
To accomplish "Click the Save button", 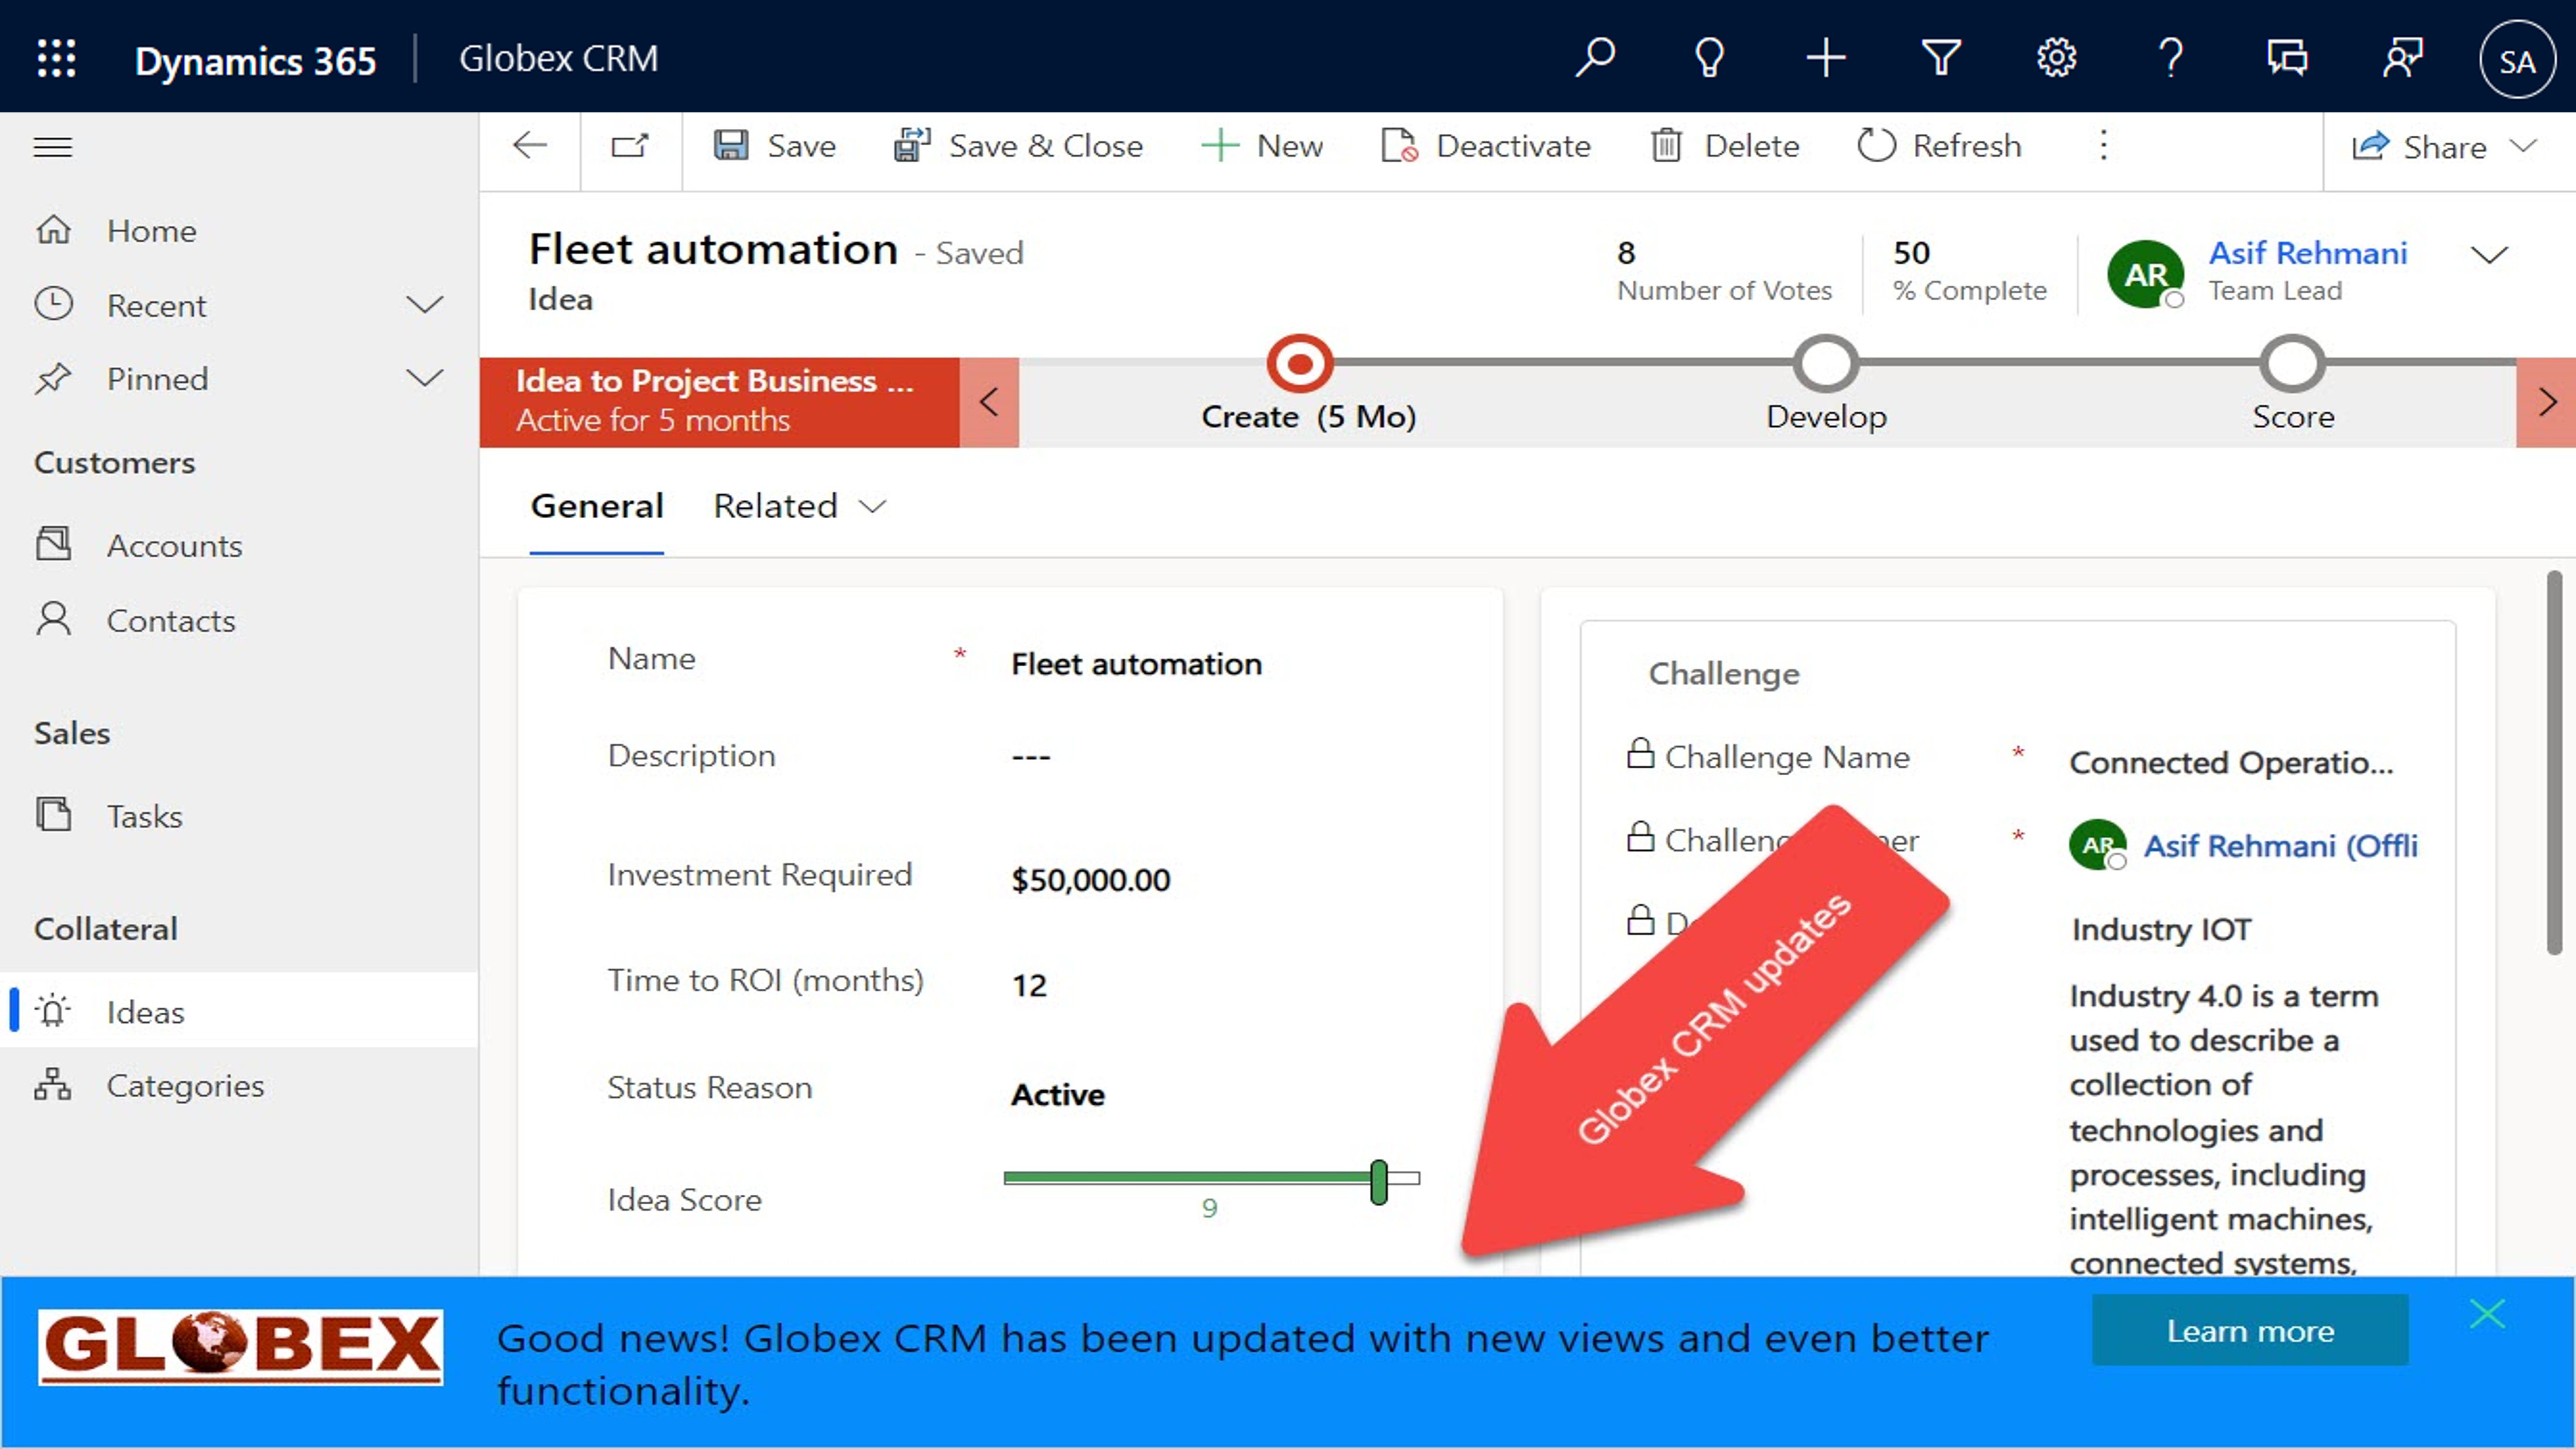I will (x=774, y=146).
